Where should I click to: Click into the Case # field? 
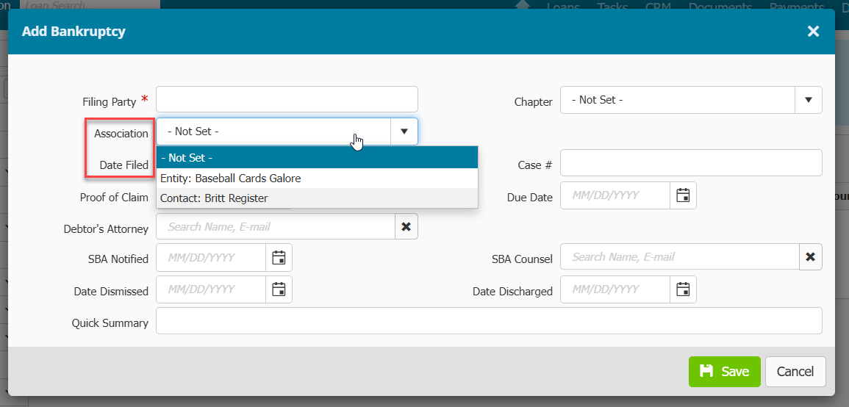coord(691,163)
